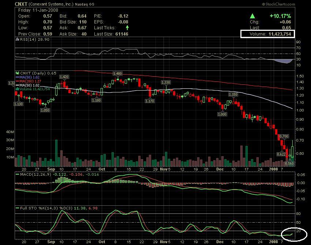Viewport: 311px width, 245px height.
Task: Click the volume bars icon in the legend
Action: coord(17,89)
